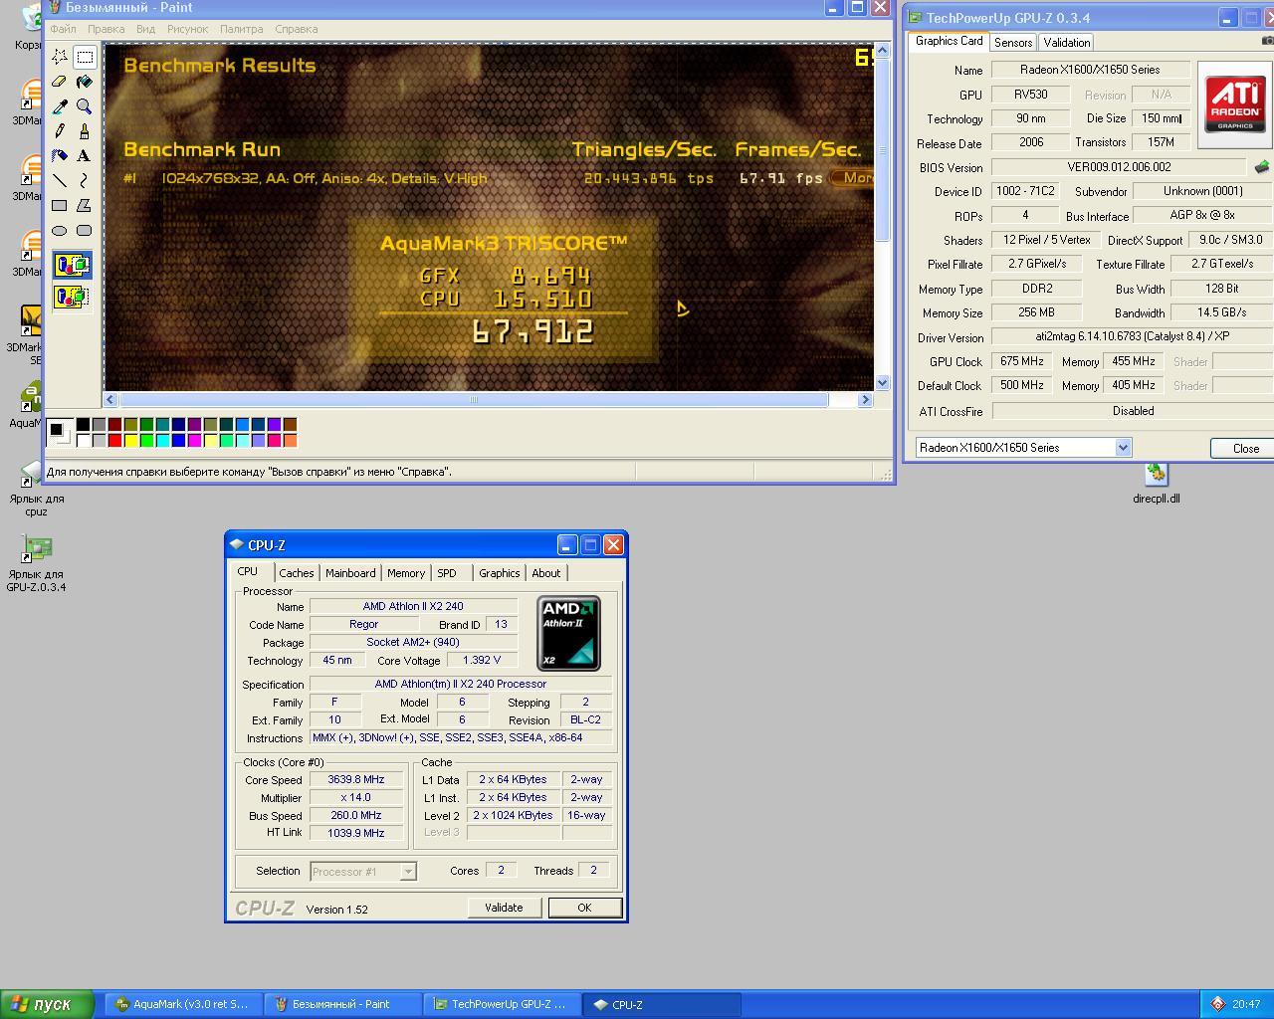Pick the white color swatch in Paint palette

tap(83, 440)
